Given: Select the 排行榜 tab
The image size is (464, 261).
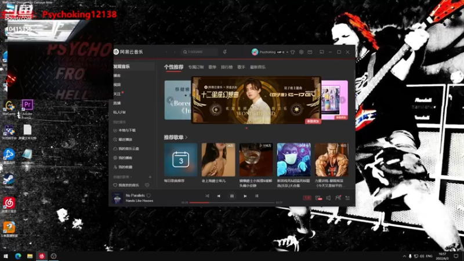Looking at the screenshot, I should [x=227, y=67].
